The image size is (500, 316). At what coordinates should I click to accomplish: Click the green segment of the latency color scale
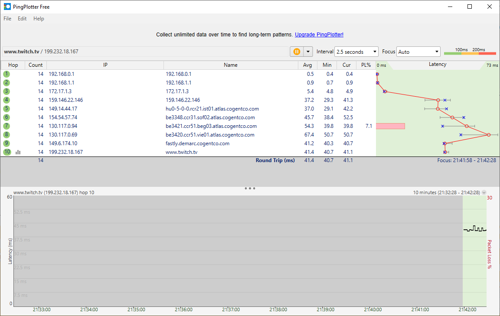click(x=452, y=54)
